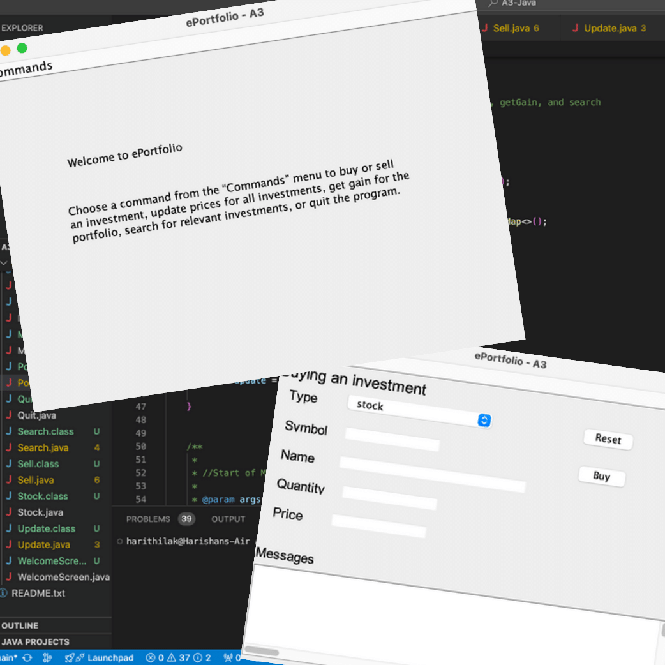Click the info icon beside README.txt
This screenshot has width=665, height=665.
click(3, 594)
